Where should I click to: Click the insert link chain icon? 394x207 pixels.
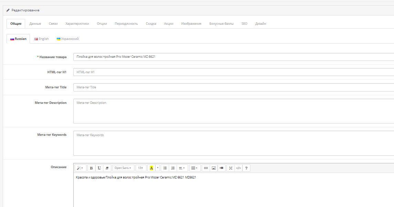point(206,168)
